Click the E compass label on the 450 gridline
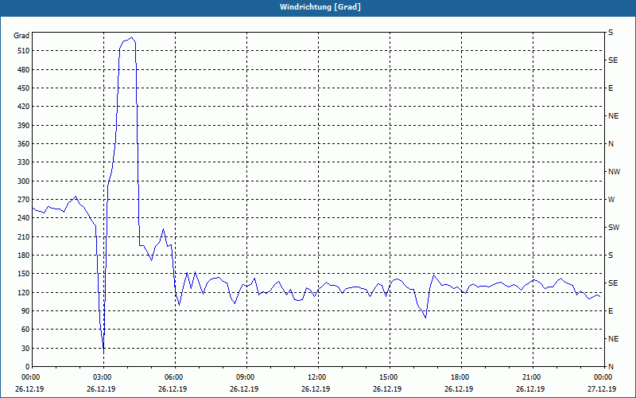636x398 pixels. [611, 88]
